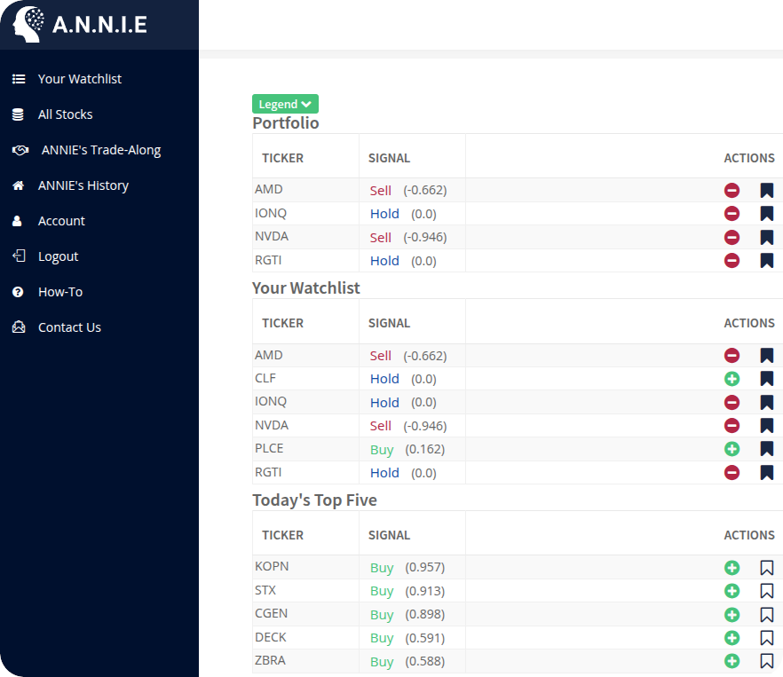Remove NVDA from Your Watchlist
This screenshot has height=677, width=783.
(x=732, y=425)
